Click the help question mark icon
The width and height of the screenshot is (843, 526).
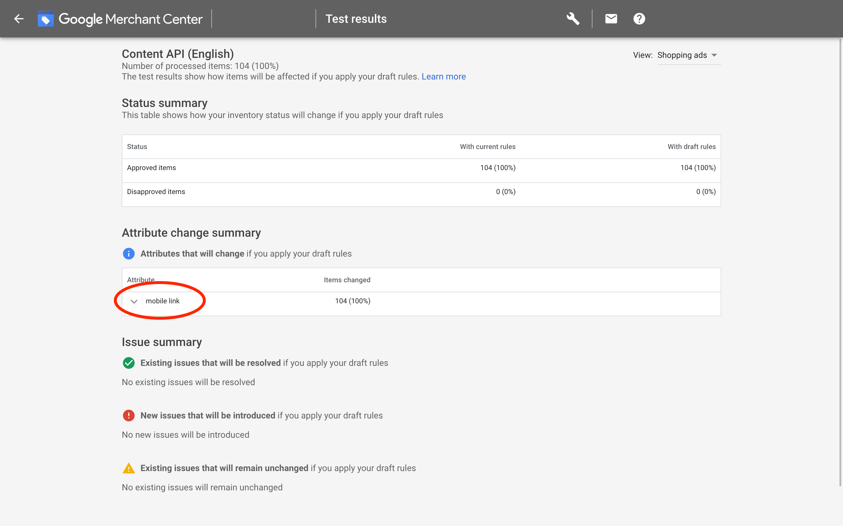pyautogui.click(x=639, y=19)
